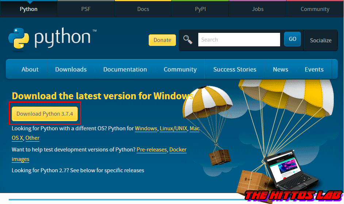Open the Events navigation menu
The height and width of the screenshot is (204, 344).
[314, 69]
